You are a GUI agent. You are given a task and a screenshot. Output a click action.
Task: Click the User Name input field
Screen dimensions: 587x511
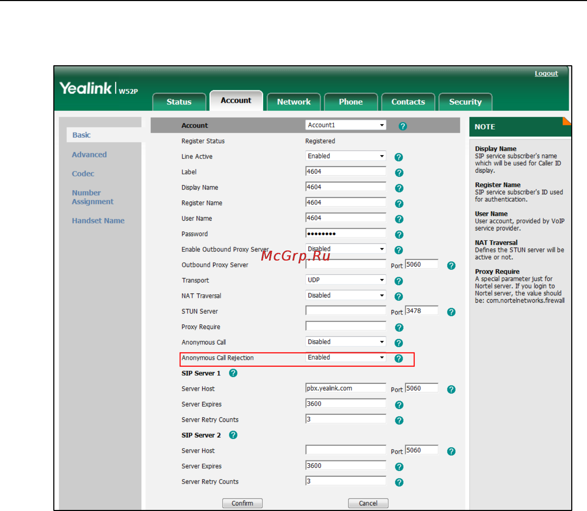click(346, 218)
